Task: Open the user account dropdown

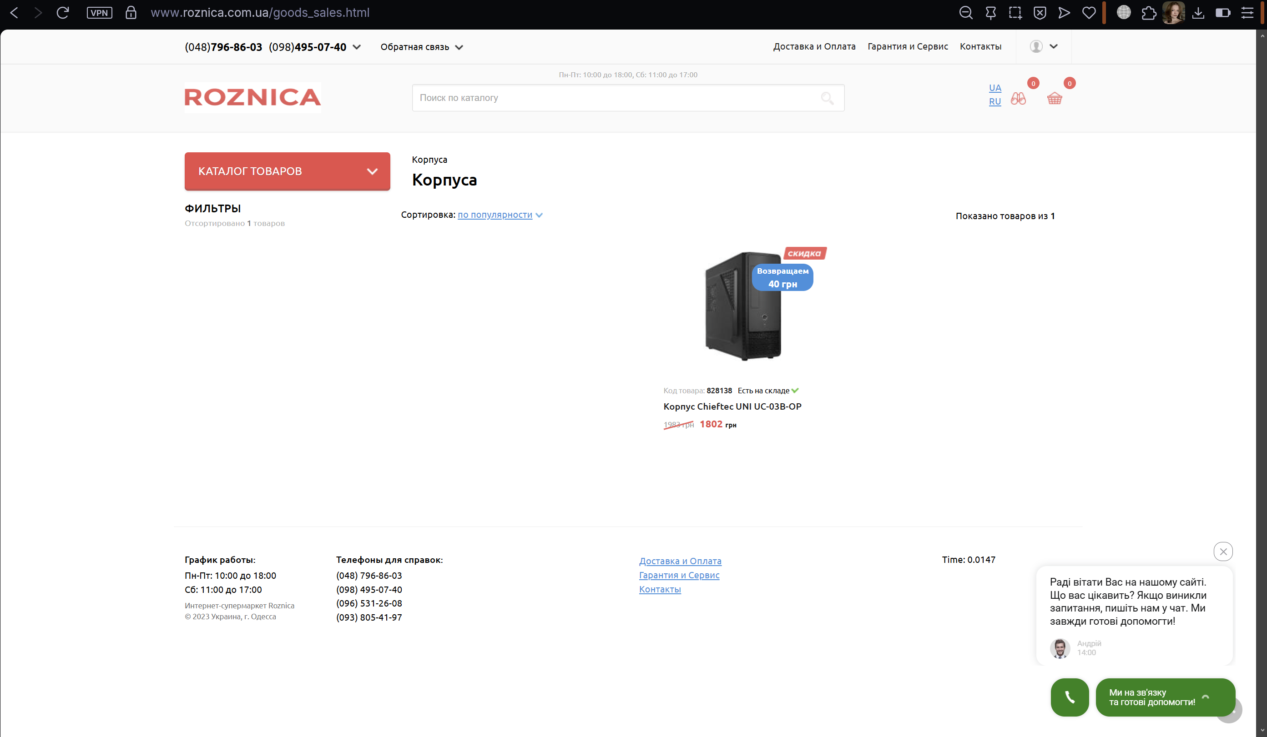Action: (x=1044, y=46)
